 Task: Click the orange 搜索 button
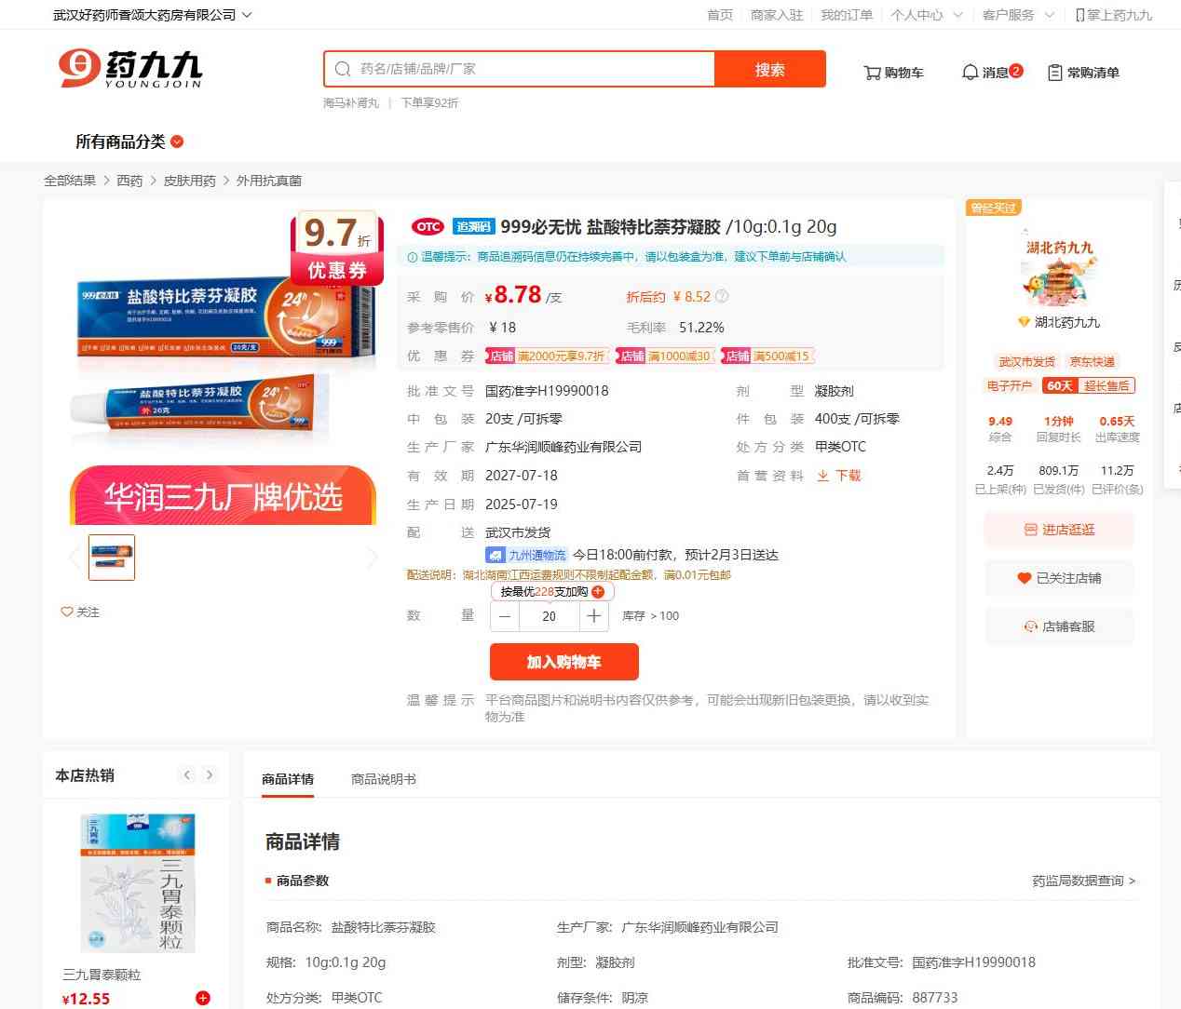coord(769,70)
